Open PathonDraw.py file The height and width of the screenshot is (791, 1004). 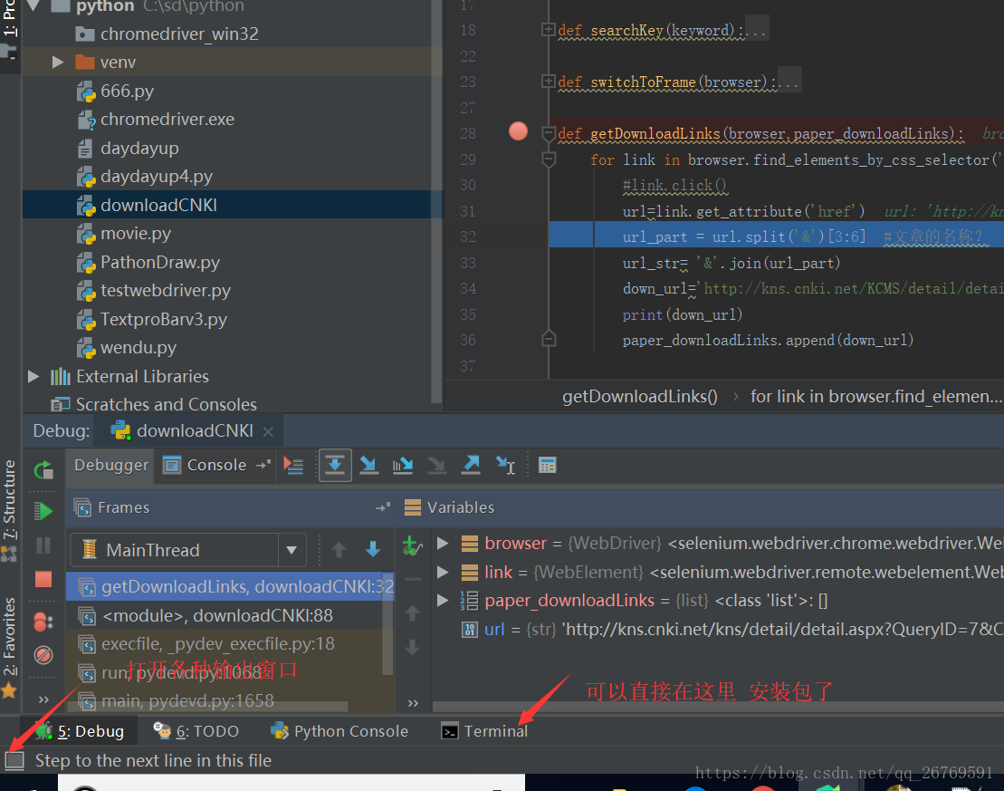(148, 262)
